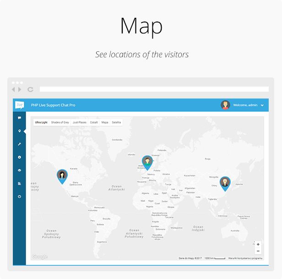Viewport: 282px width, 279px height.
Task: Open the wrench settings sidebar icon
Action: [19, 144]
